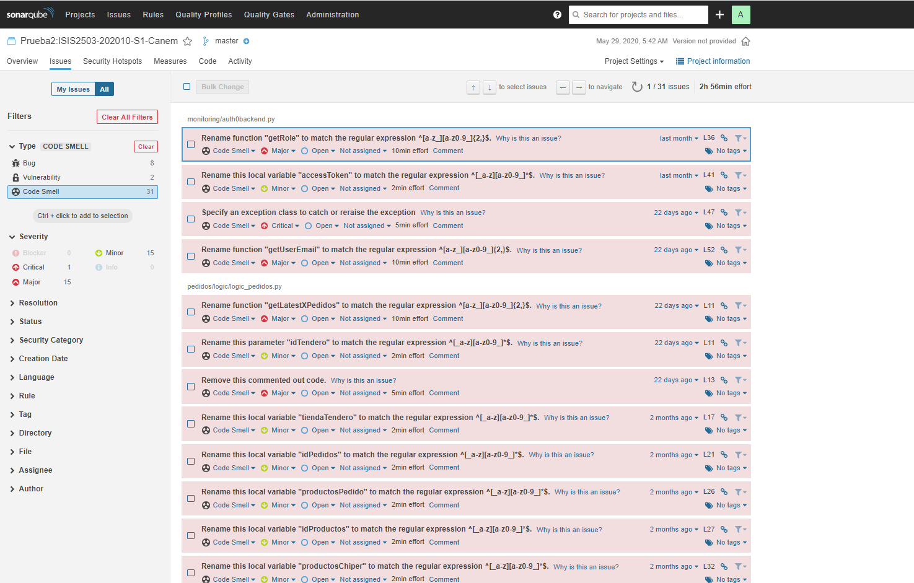Screen dimensions: 914x583
Task: Check the commented out code issue checkbox
Action: coord(191,387)
